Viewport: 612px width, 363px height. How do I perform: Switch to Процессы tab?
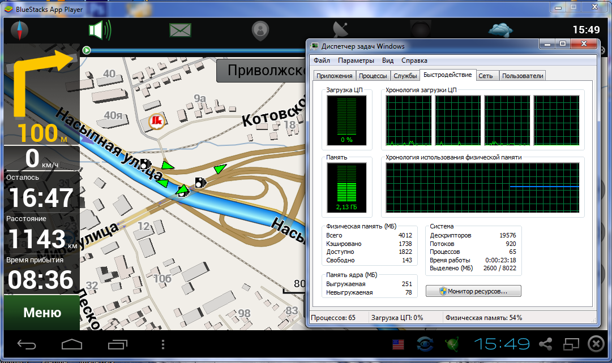(373, 76)
